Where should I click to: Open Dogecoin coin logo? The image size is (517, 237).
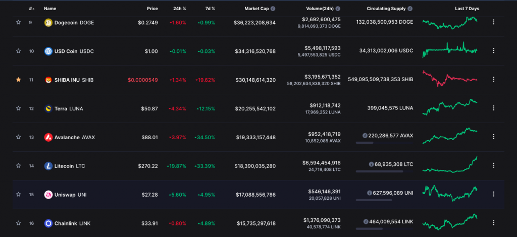[48, 23]
